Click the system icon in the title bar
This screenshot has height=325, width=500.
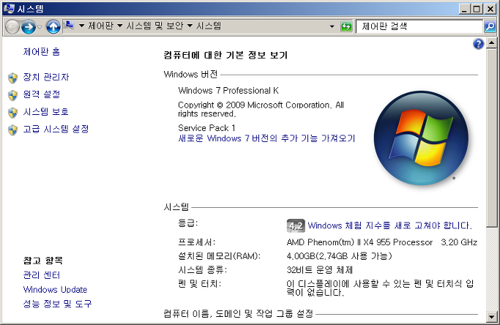pos(9,8)
